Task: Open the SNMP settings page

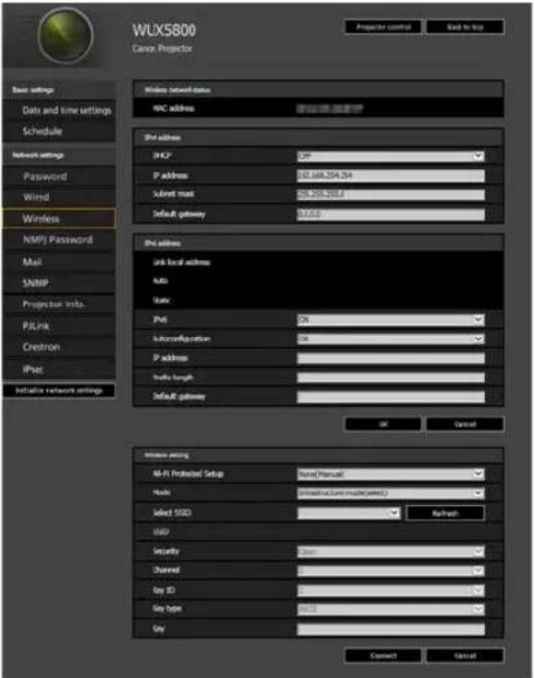Action: coord(60,282)
